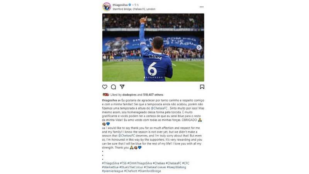Open #StamfordBridge hashtag
Viewport: 309px width, 174px height.
(x=149, y=171)
